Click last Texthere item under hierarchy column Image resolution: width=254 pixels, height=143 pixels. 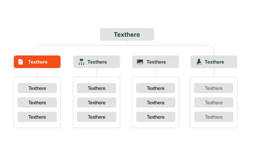(97, 117)
